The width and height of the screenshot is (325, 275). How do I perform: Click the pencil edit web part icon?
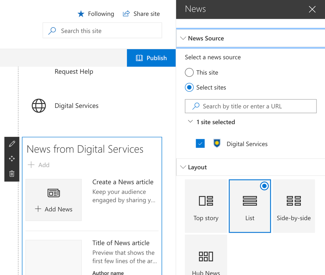[x=12, y=144]
